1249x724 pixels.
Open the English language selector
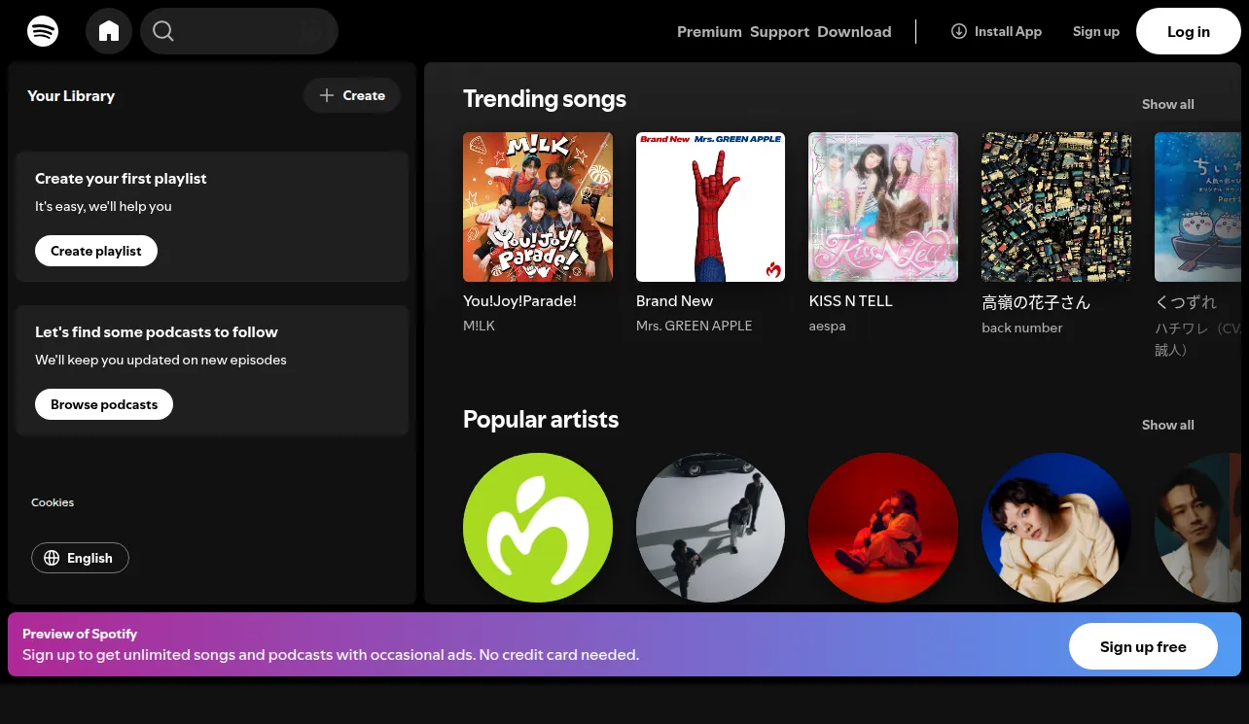pyautogui.click(x=80, y=558)
